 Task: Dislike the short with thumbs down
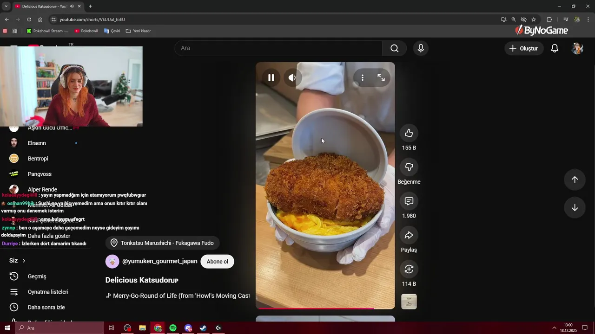tap(409, 167)
